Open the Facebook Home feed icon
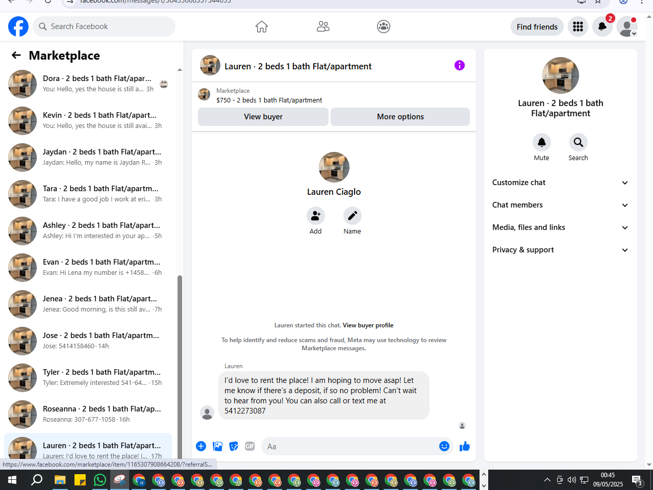The width and height of the screenshot is (653, 490). pos(262,27)
